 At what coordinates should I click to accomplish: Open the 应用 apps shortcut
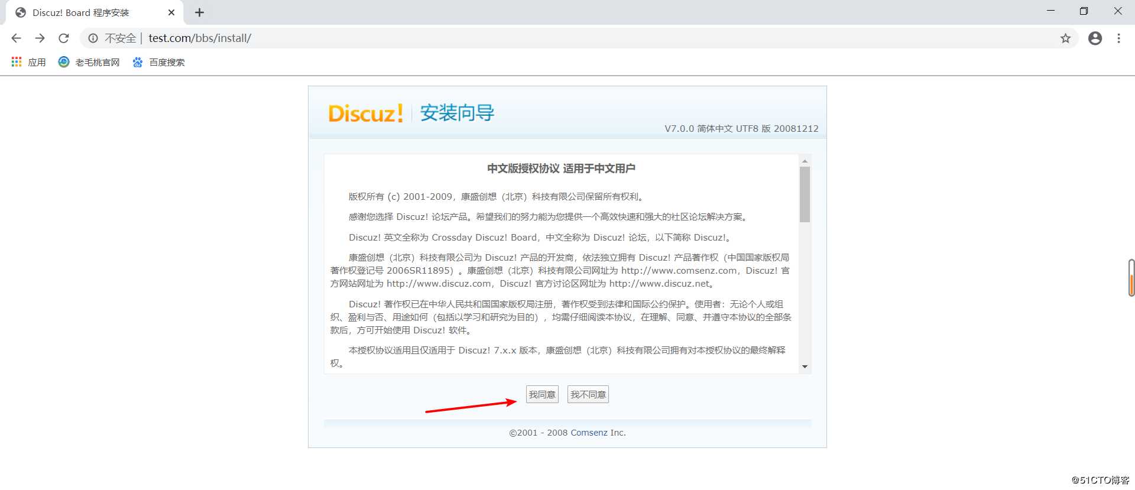click(x=28, y=62)
